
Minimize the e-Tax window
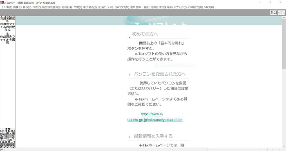click(260, 2)
